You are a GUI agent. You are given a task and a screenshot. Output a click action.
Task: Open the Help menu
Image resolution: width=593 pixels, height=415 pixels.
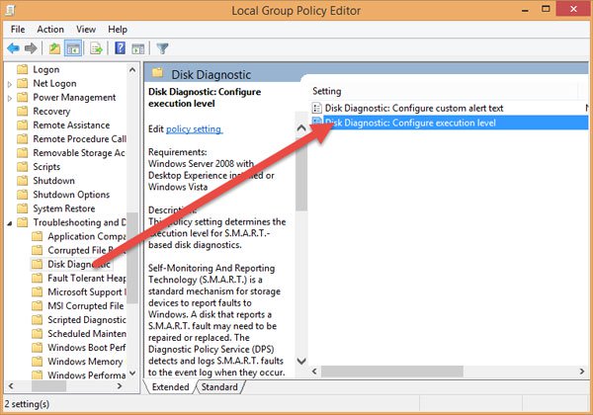(118, 29)
